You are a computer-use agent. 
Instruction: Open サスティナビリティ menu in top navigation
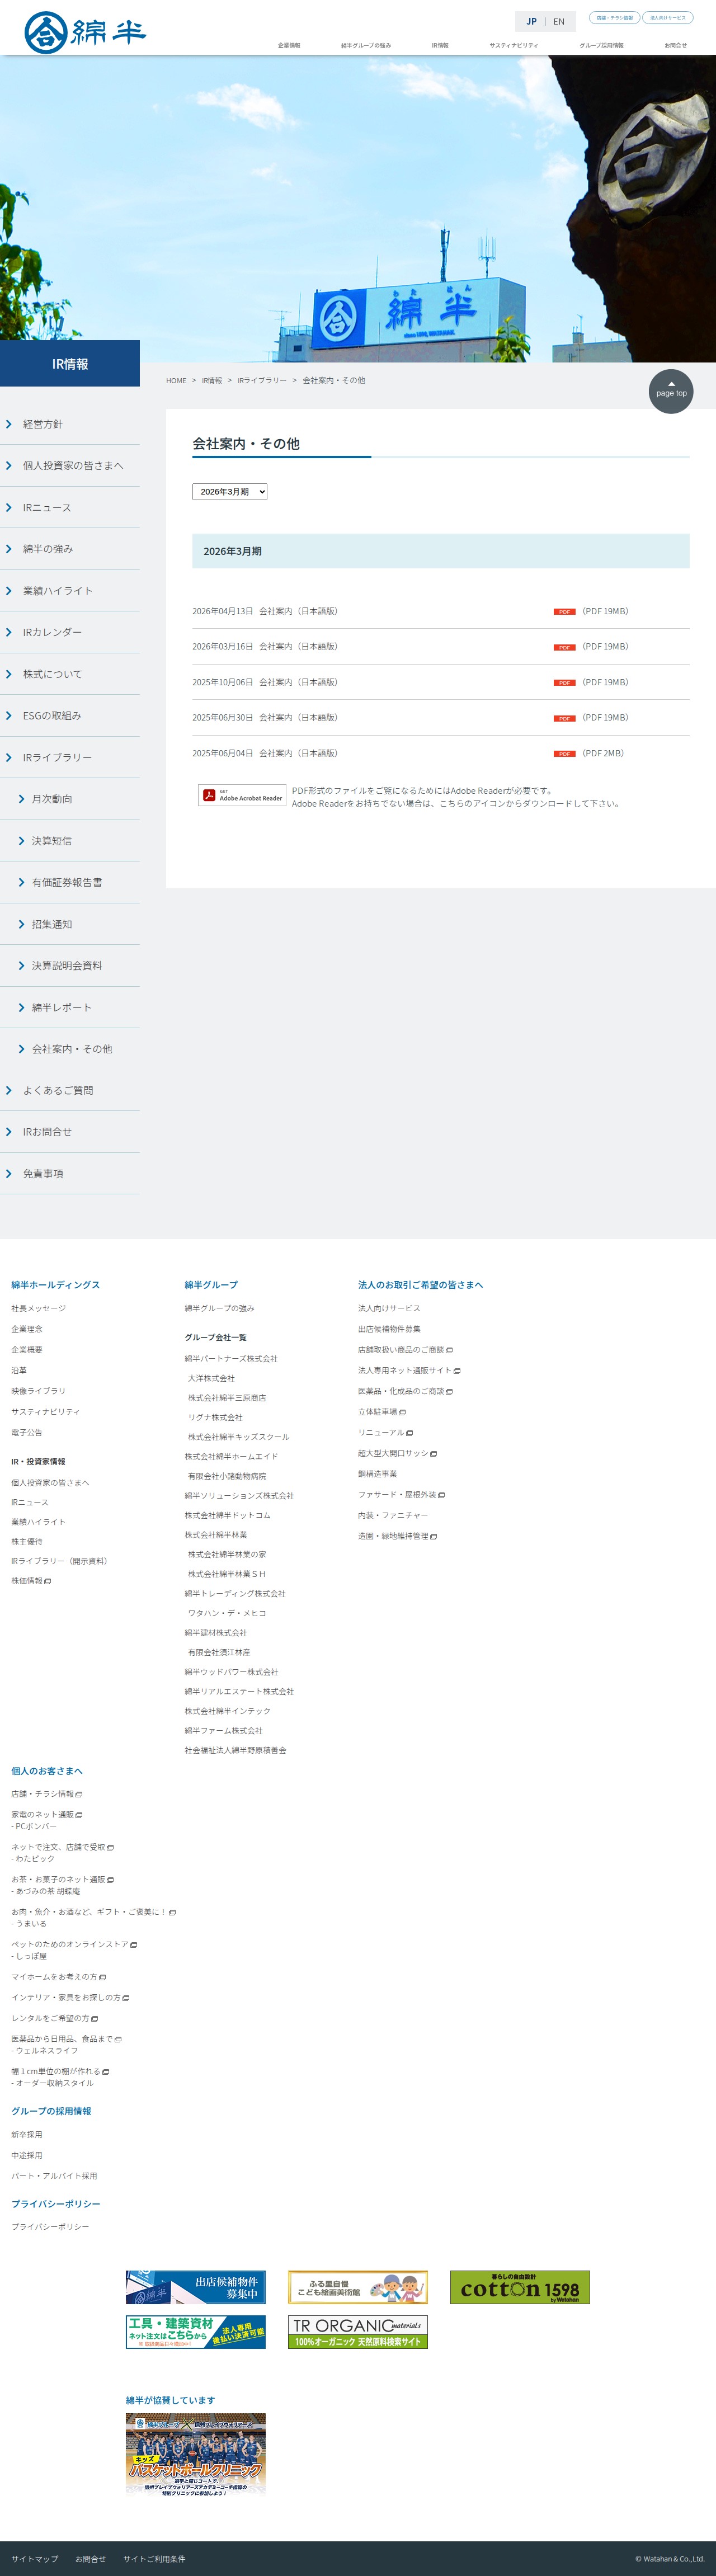[514, 45]
